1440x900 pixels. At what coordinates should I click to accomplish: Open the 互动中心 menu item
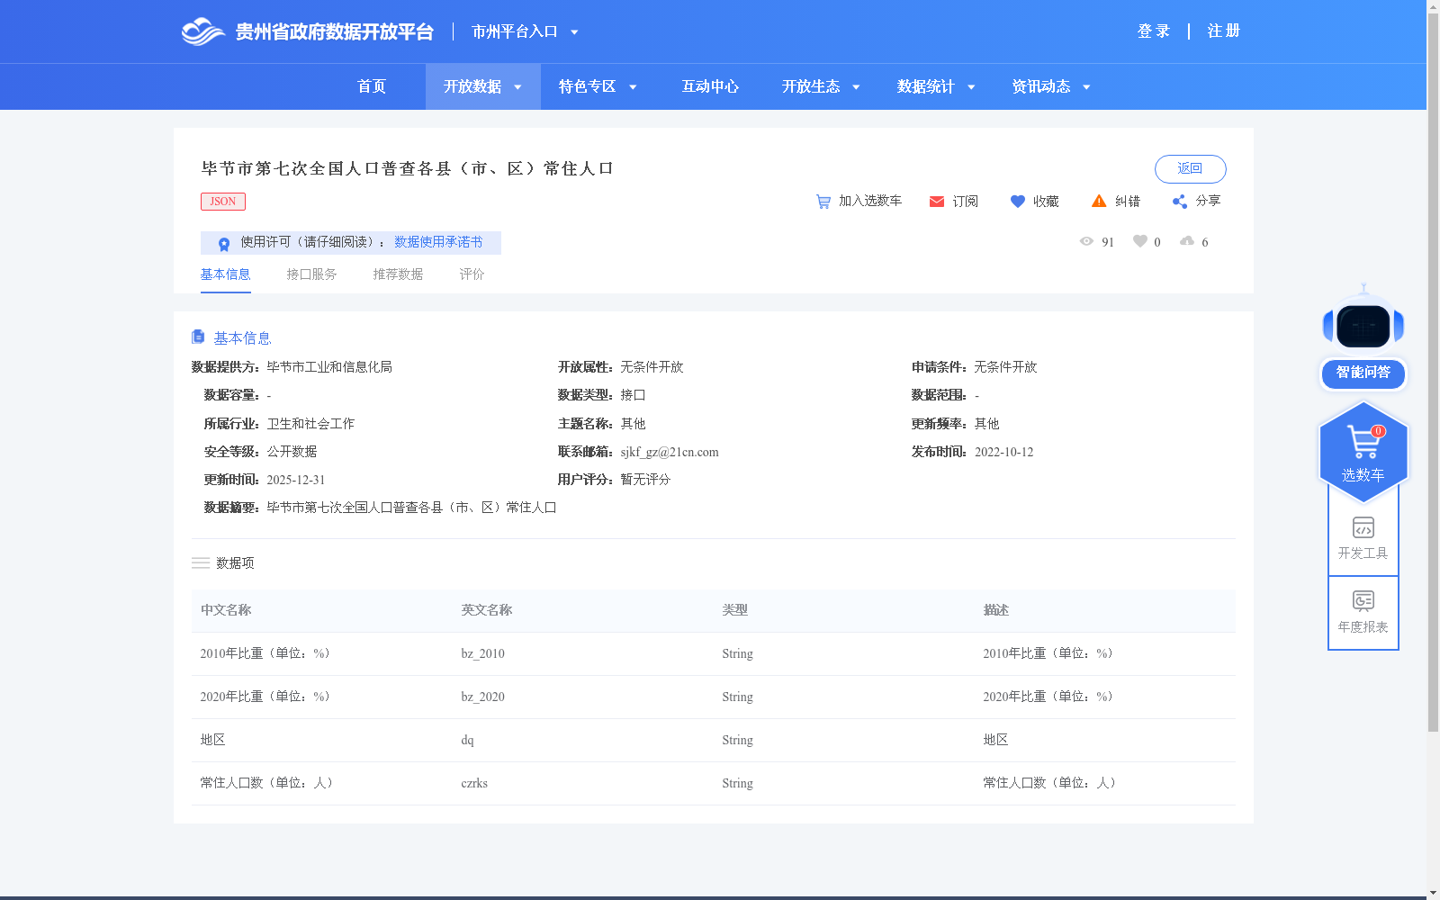coord(710,86)
